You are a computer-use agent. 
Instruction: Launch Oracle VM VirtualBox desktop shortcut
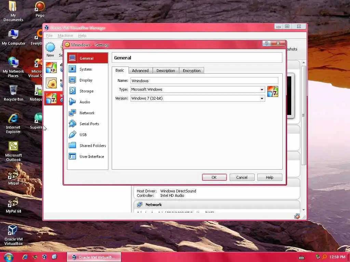[x=13, y=235]
